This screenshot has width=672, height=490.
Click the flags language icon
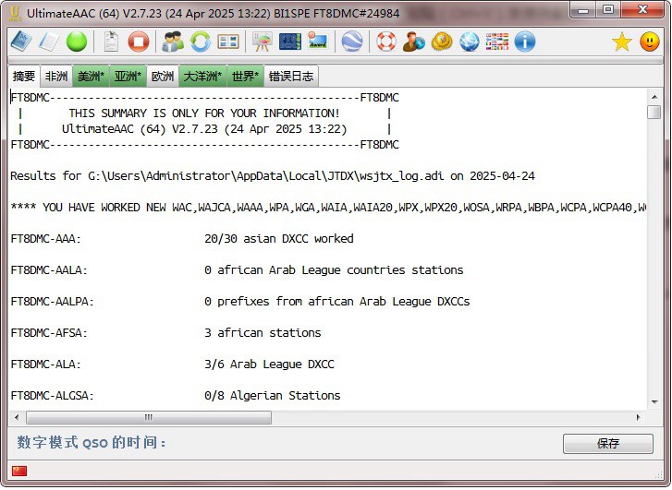[x=497, y=42]
